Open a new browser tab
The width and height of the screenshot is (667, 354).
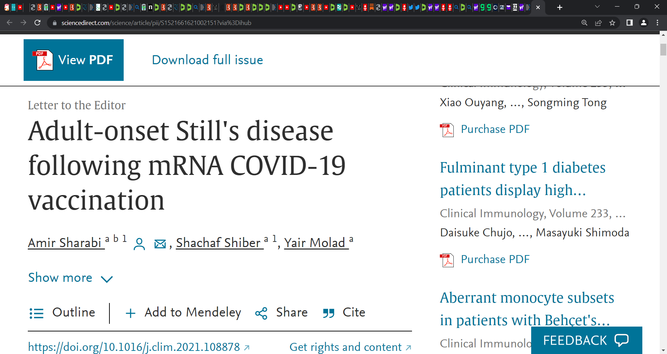coord(560,7)
